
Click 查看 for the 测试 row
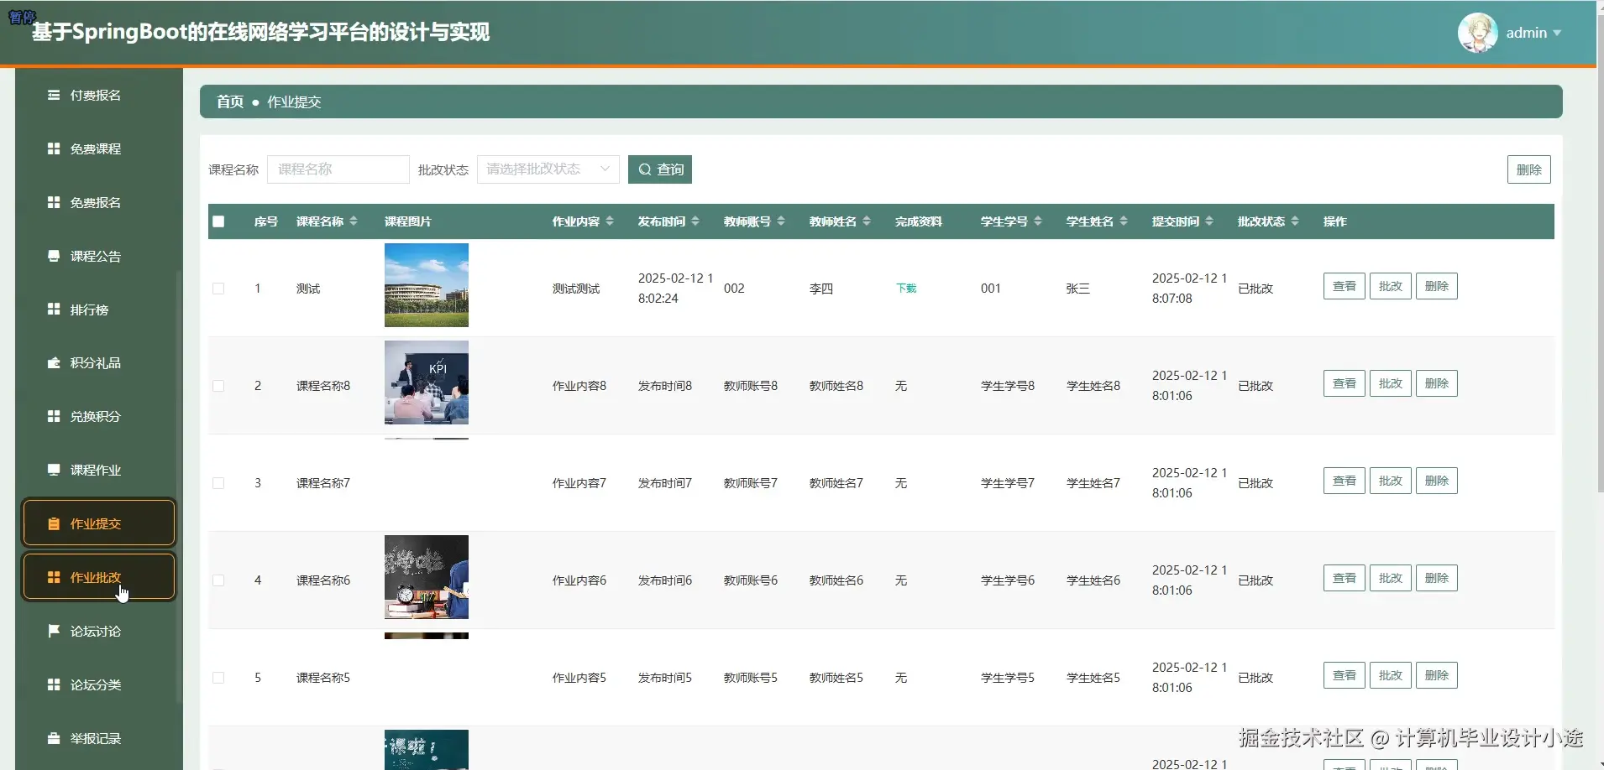click(1345, 286)
